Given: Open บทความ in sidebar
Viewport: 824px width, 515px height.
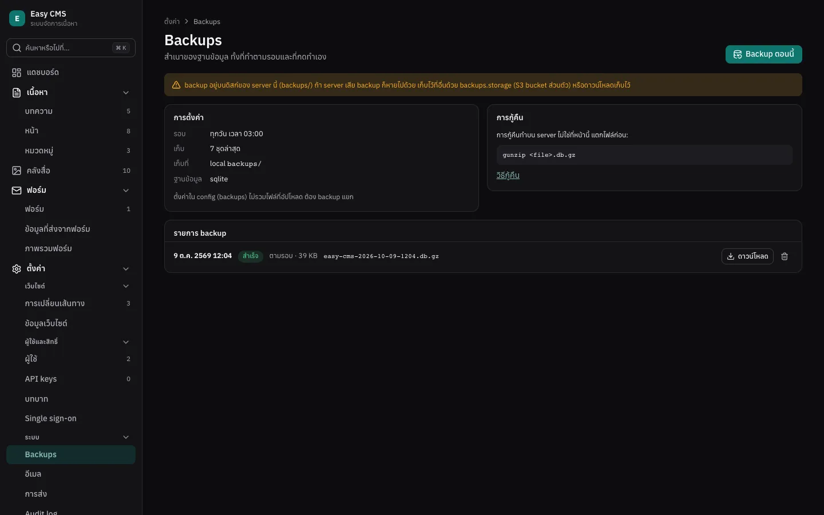Looking at the screenshot, I should (71, 112).
